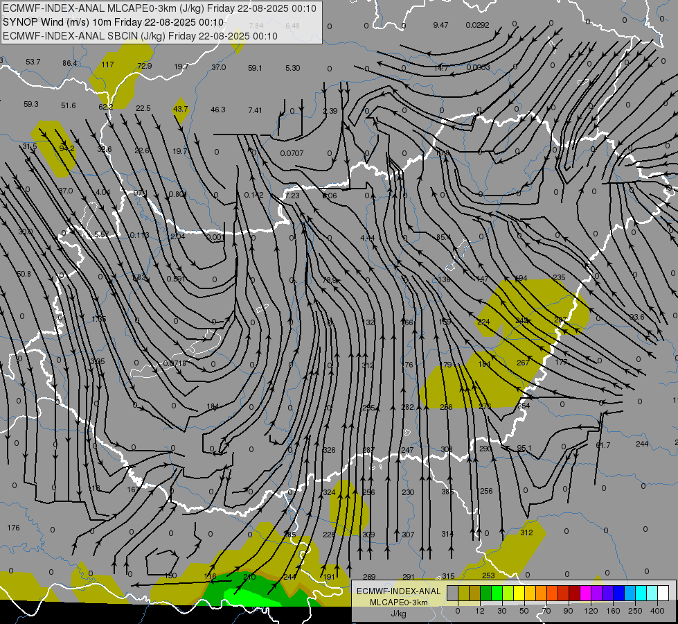
Task: Select the magenta swatch in the color legend
Action: 585,593
